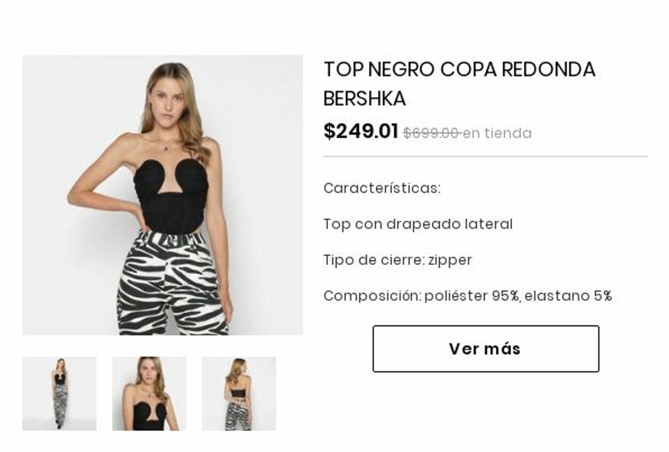Click the word 'zipper' in closure details
This screenshot has width=669, height=452.
(450, 260)
